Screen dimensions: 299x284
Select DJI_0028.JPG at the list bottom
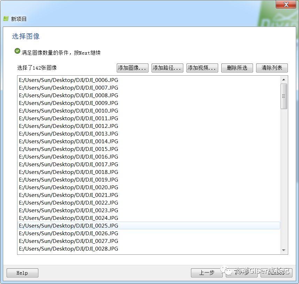coord(69,248)
